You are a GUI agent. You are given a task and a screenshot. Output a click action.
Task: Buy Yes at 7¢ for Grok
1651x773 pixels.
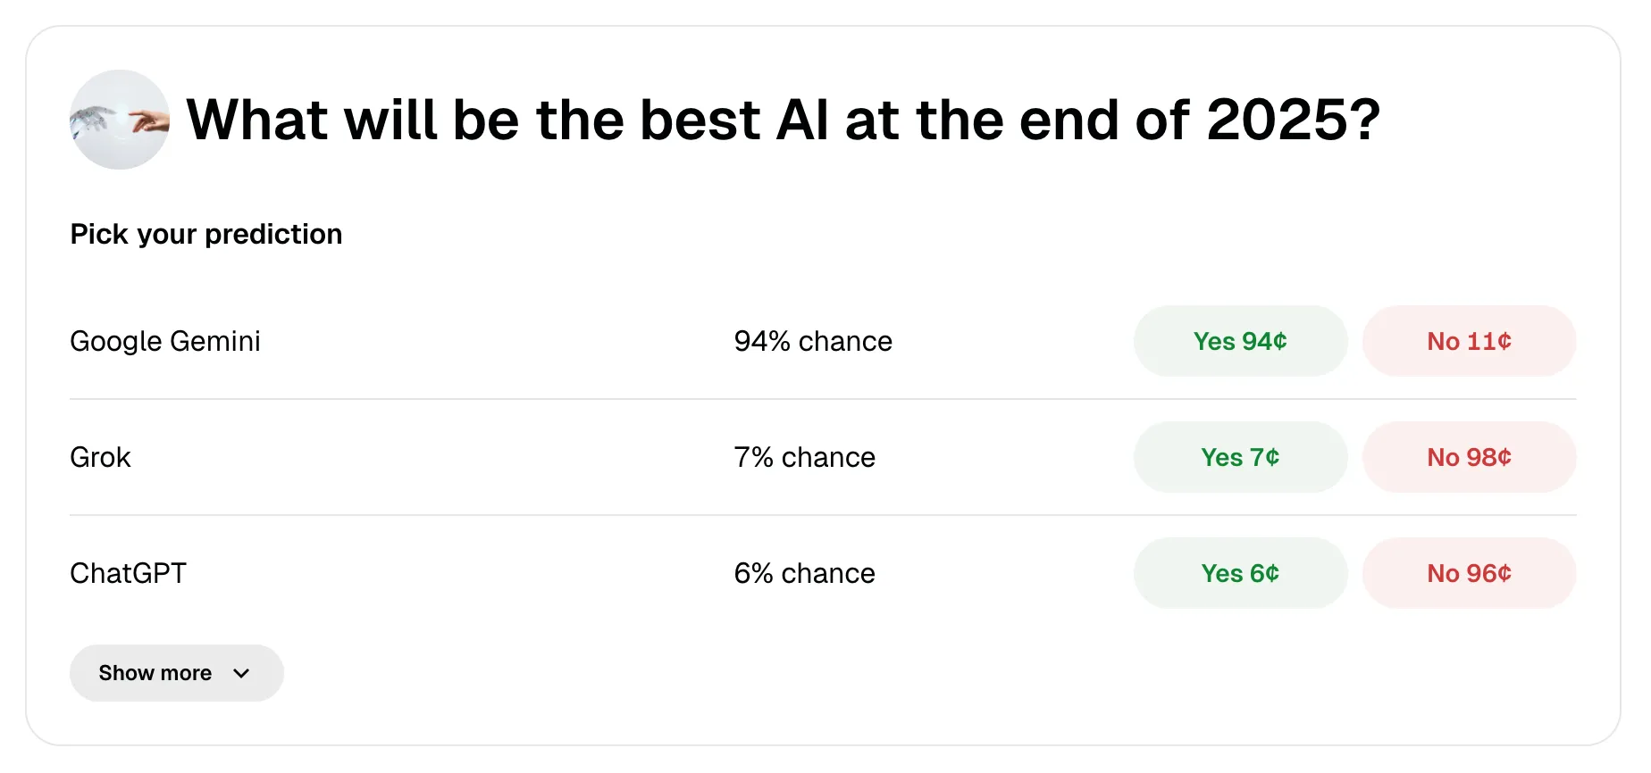(1240, 457)
